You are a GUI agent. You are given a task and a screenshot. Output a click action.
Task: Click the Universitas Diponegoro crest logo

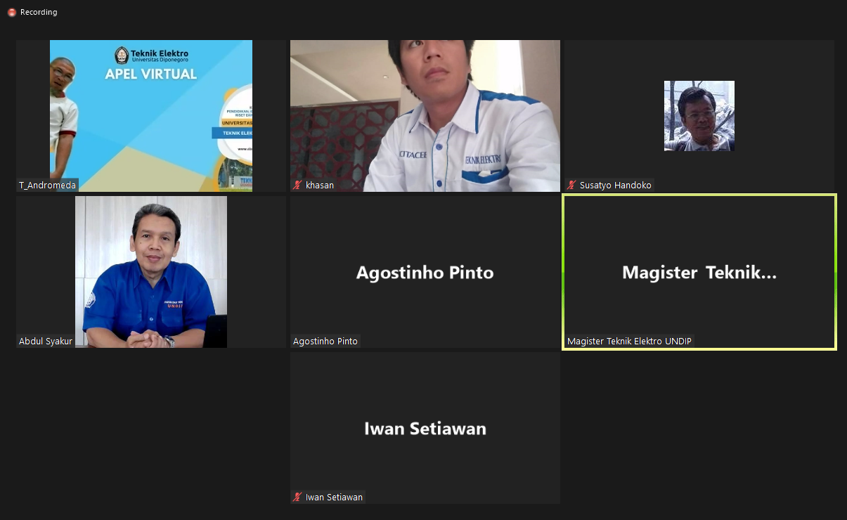pyautogui.click(x=122, y=55)
